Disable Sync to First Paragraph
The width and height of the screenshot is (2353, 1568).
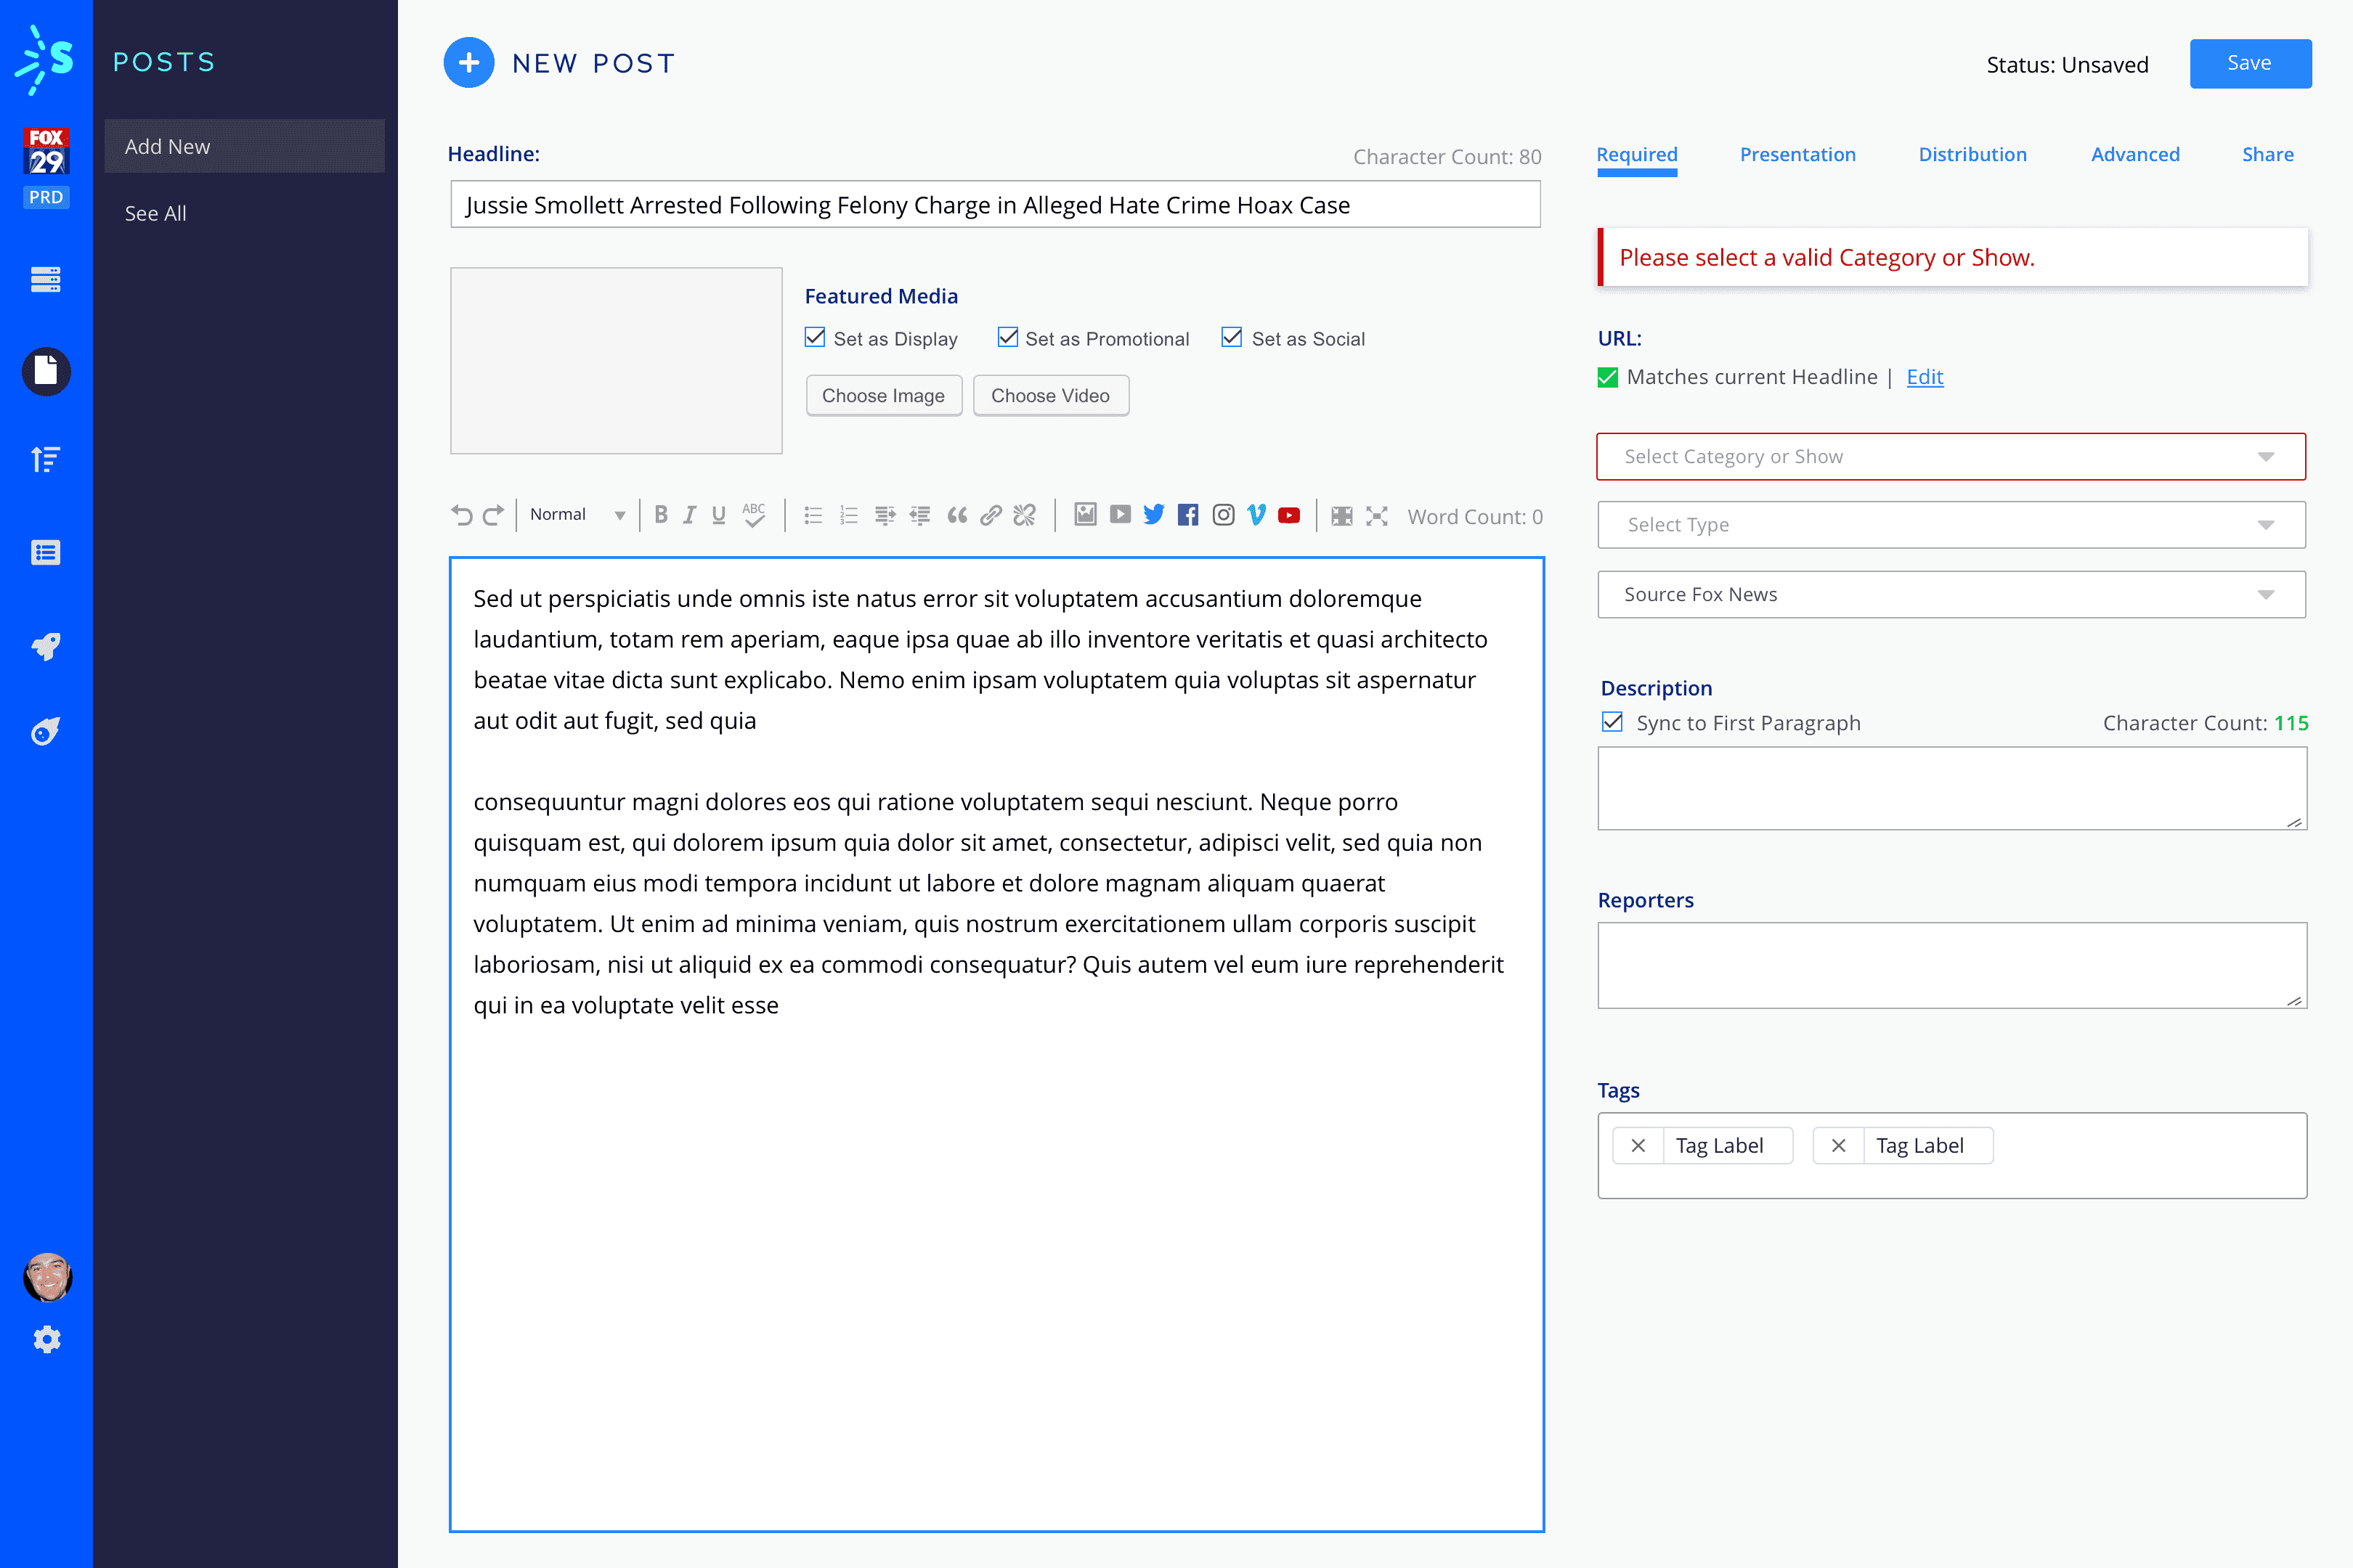coord(1612,722)
